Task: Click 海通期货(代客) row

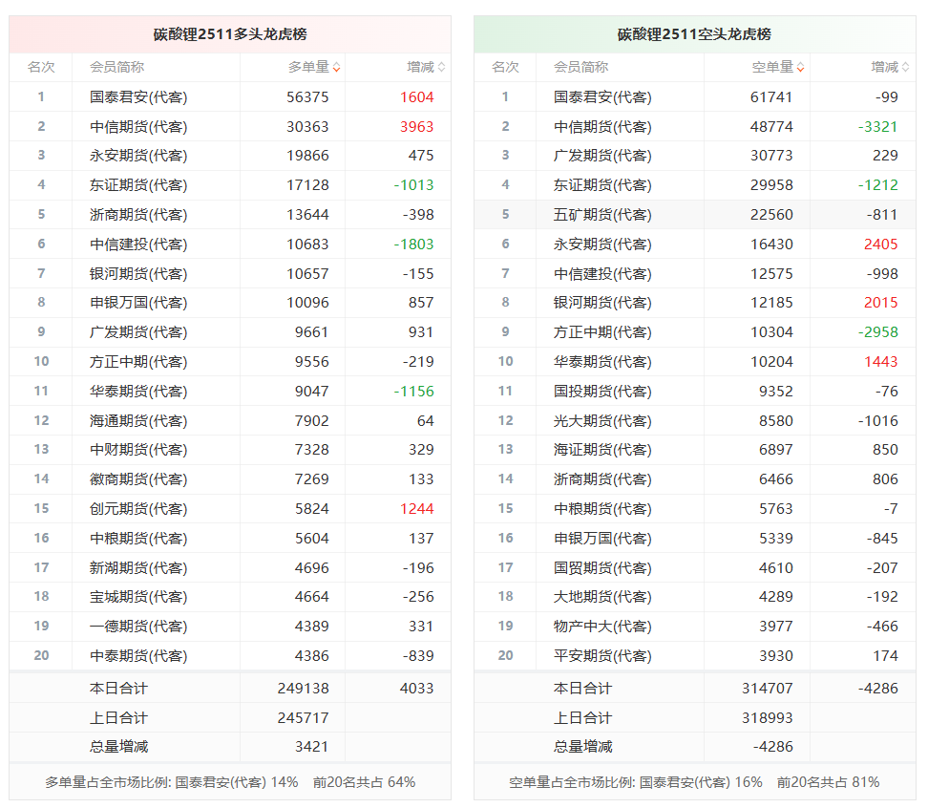Action: pos(230,421)
